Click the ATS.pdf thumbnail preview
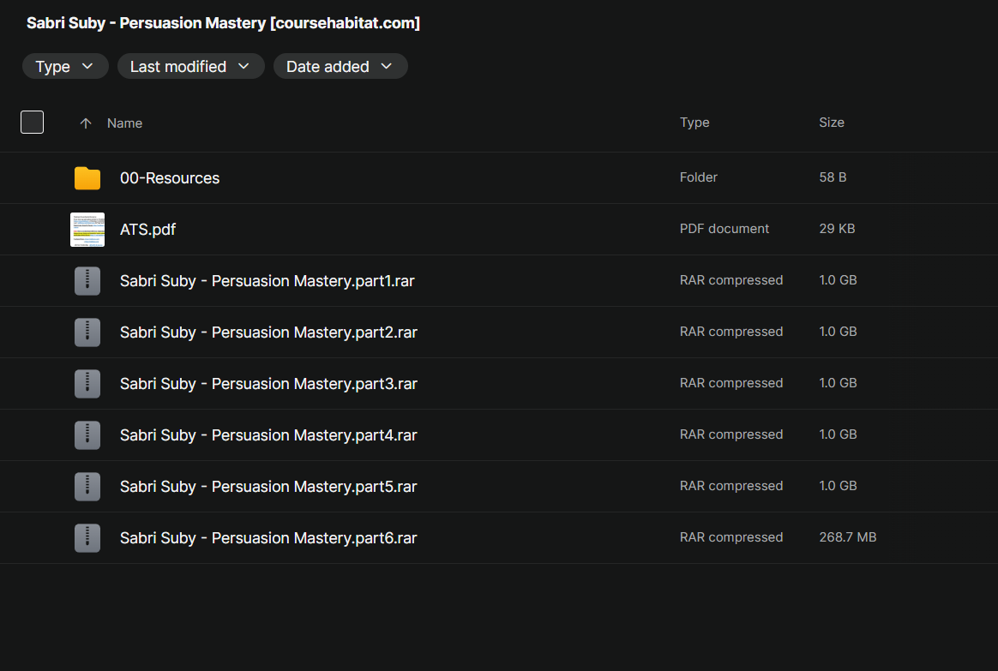The width and height of the screenshot is (998, 671). [87, 230]
